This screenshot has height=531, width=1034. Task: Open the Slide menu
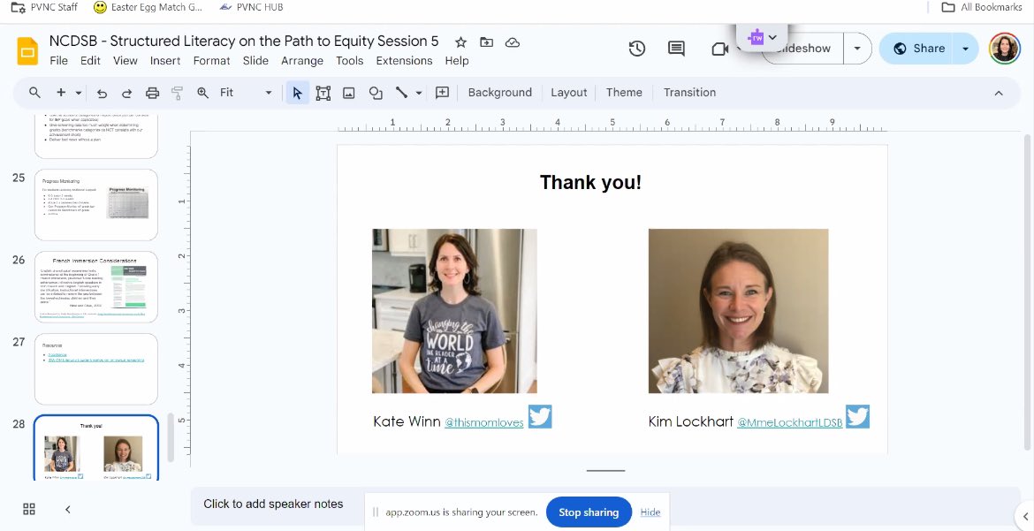(255, 61)
